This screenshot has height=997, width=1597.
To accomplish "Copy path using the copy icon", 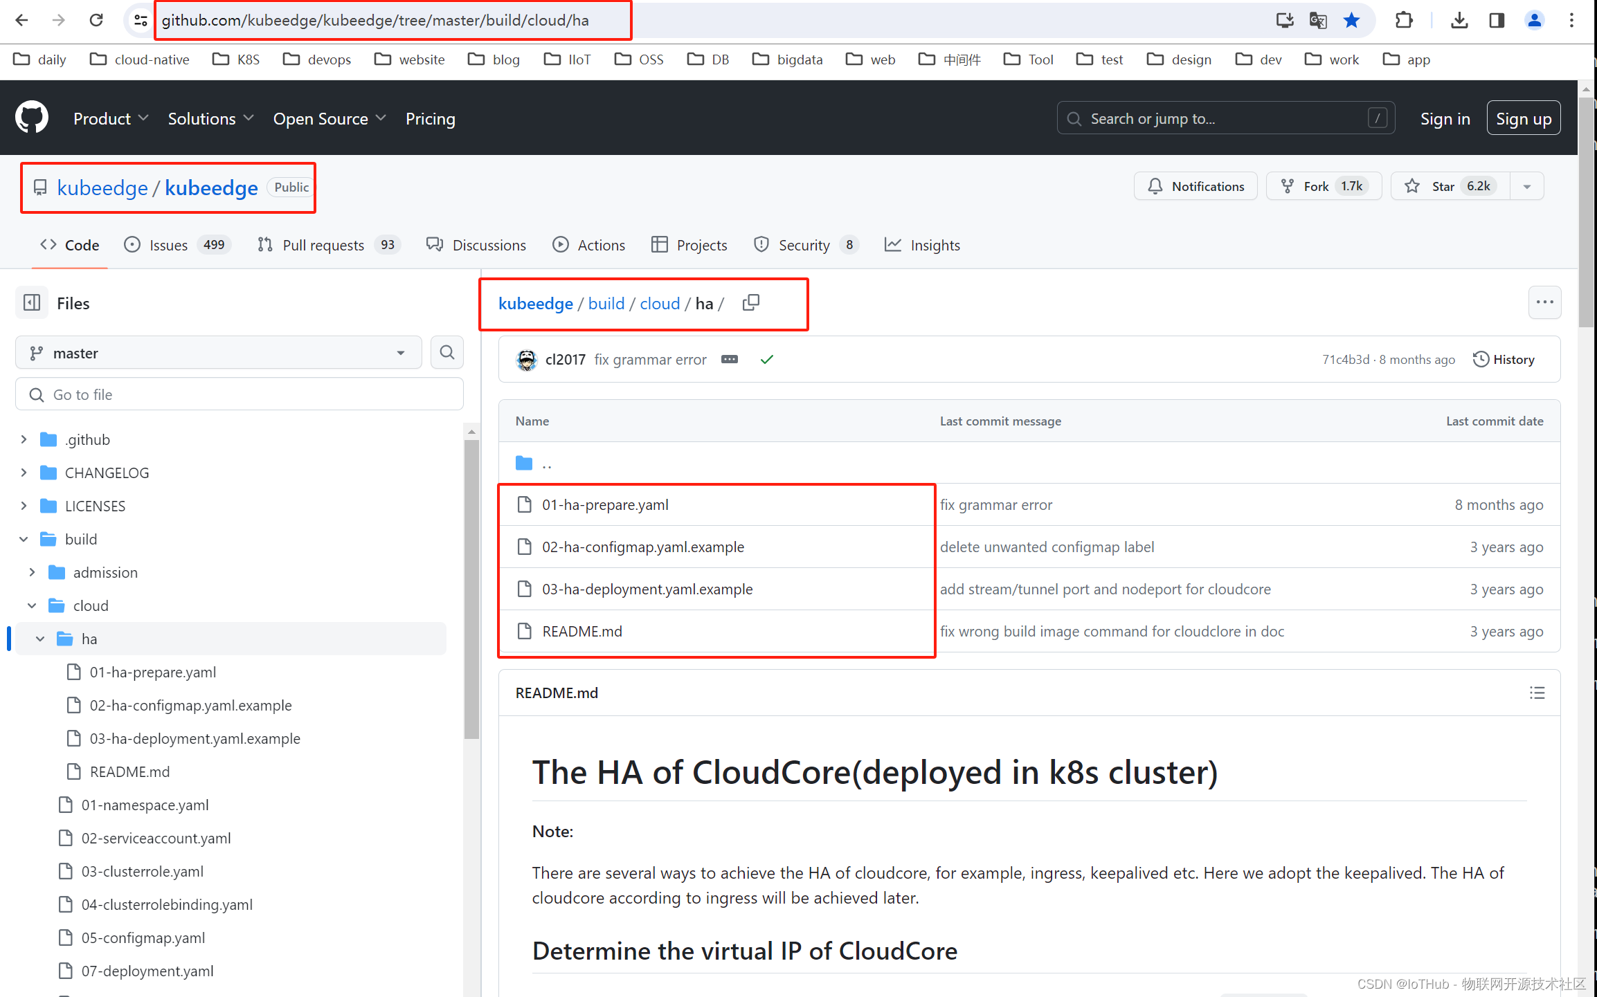I will pos(751,302).
